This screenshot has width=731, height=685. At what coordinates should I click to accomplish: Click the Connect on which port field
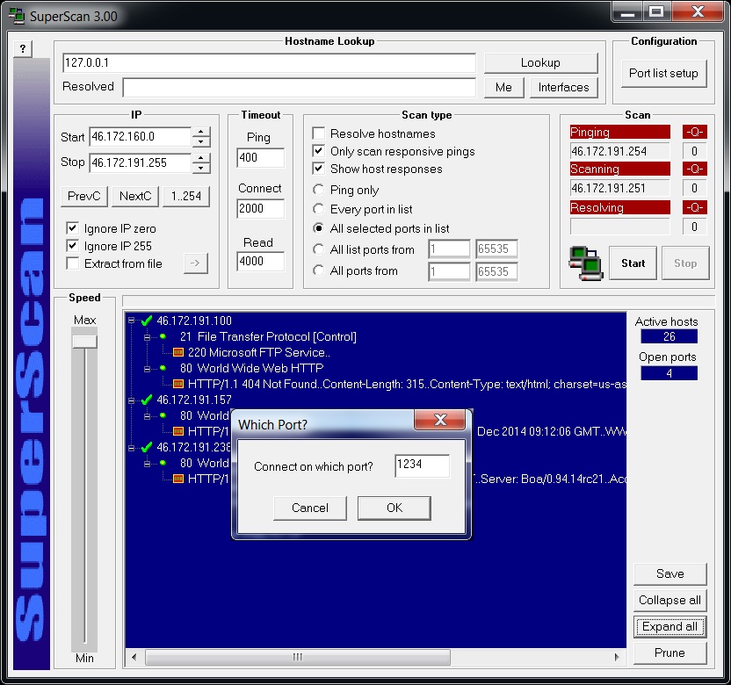point(423,466)
